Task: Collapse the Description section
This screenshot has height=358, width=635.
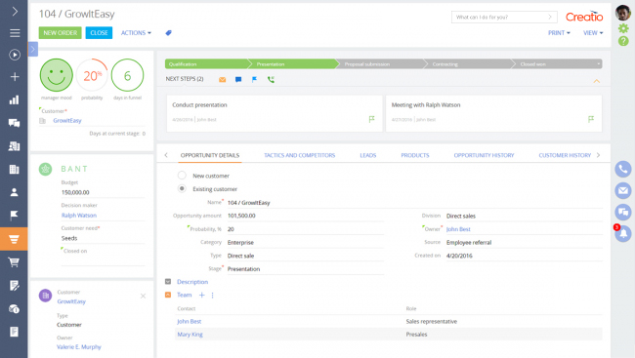Action: [x=168, y=282]
